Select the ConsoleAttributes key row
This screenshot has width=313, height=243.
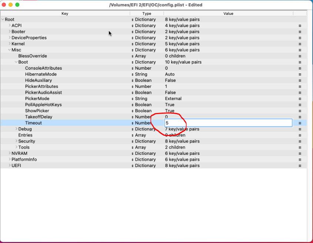pos(43,68)
